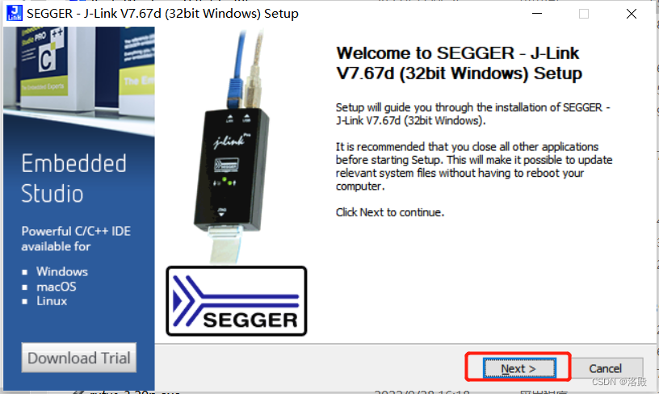This screenshot has height=394, width=659.
Task: Click the SEGGER logo image
Action: 236,301
